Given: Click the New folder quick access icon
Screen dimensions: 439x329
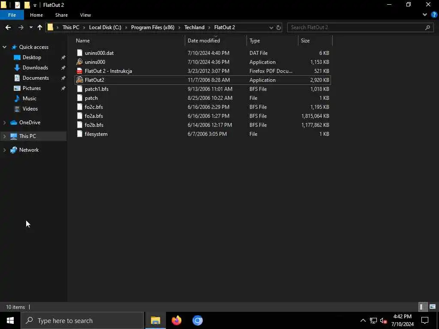Looking at the screenshot, I should point(27,5).
